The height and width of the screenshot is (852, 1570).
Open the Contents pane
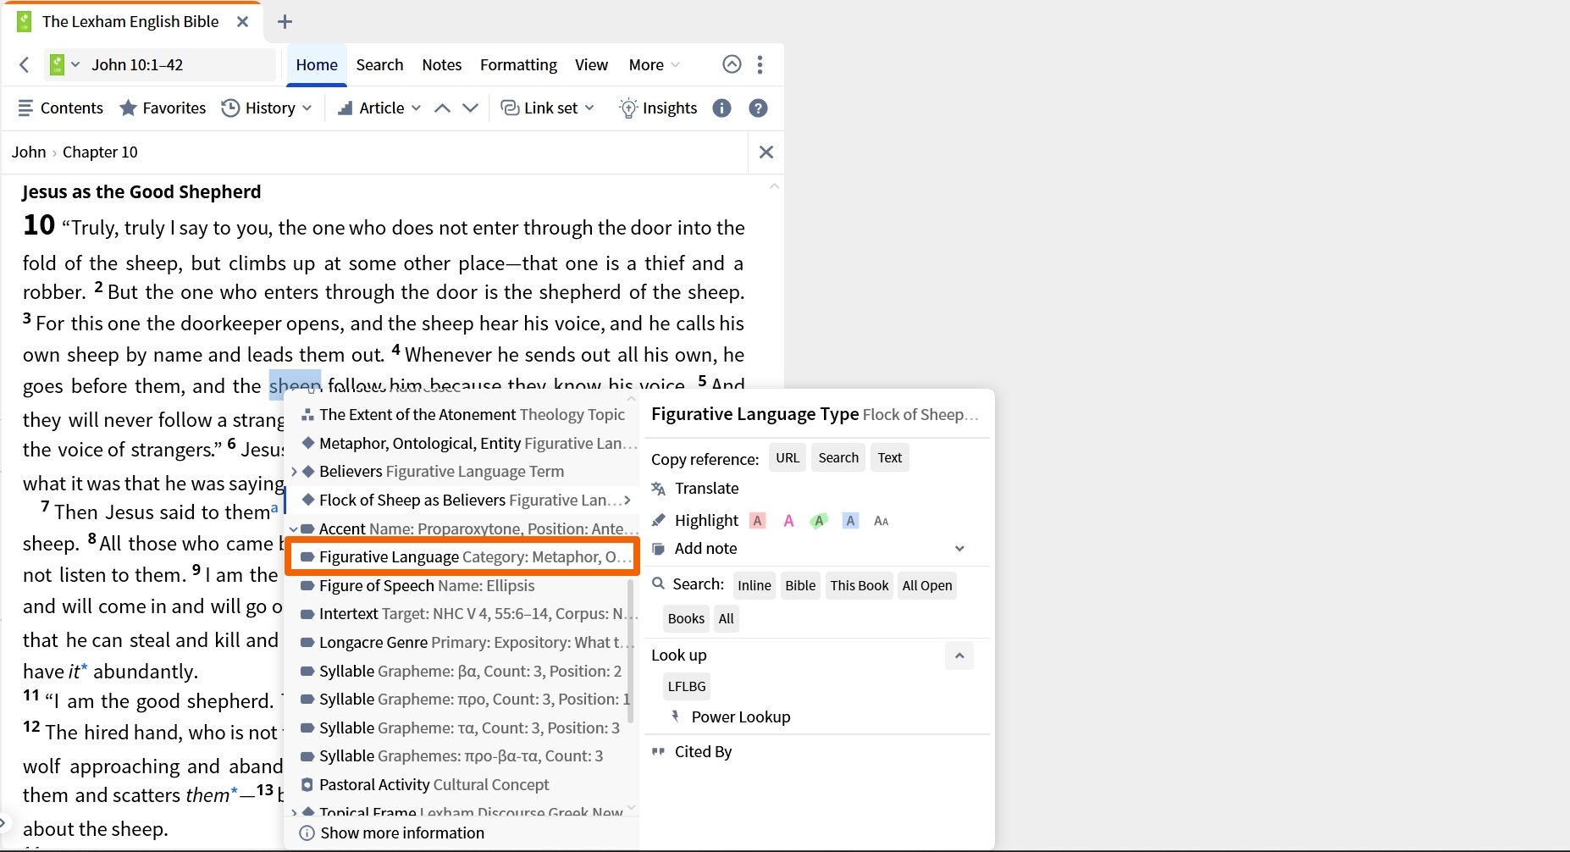click(x=60, y=108)
